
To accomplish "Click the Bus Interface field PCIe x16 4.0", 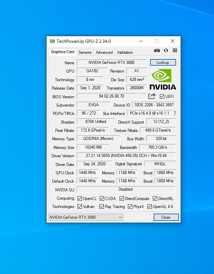I will pos(149,113).
